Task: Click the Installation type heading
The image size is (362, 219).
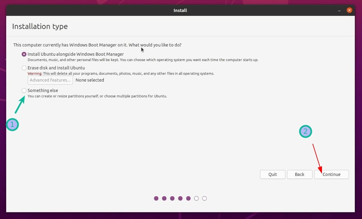Action: 40,26
